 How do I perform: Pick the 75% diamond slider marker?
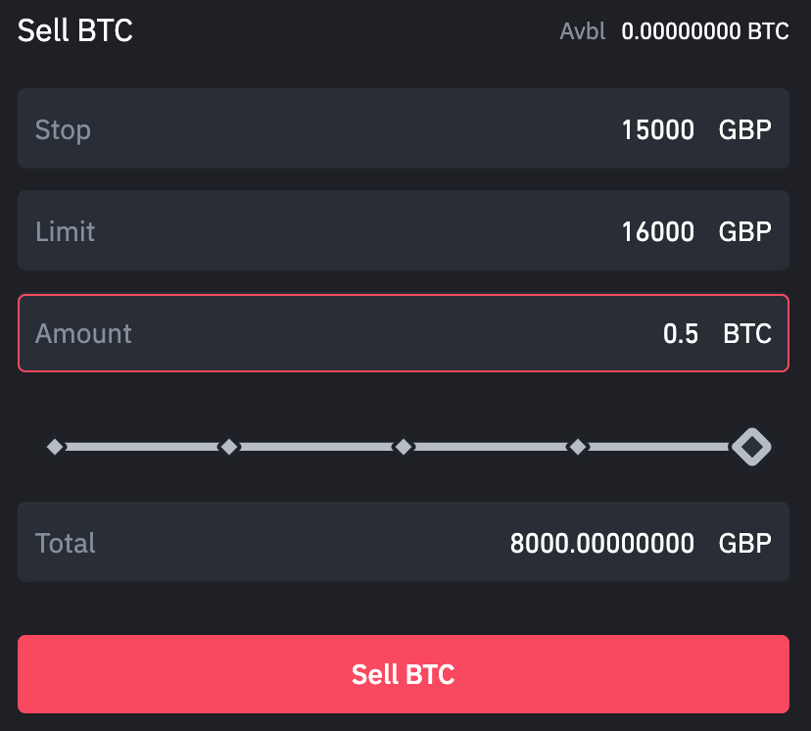578,447
